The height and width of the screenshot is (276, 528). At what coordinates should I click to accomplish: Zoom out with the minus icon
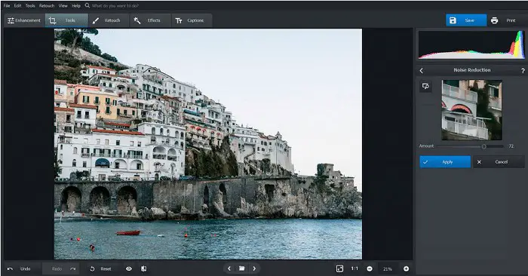(370, 268)
